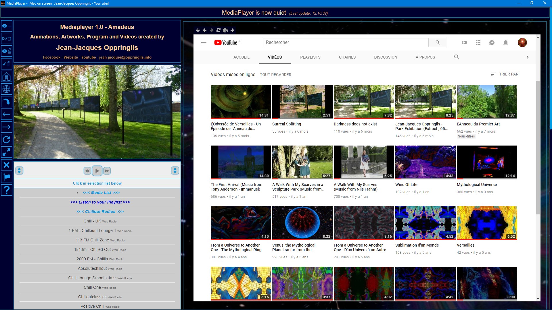Viewport: 552px width, 310px height.
Task: Click the question mark help icon
Action: 6,190
